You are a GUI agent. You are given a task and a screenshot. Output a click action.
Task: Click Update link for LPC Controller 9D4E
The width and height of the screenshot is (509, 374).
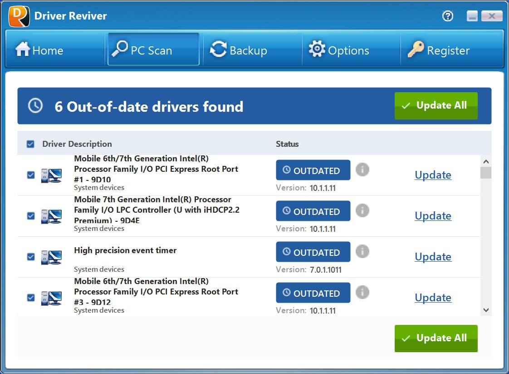tap(433, 216)
